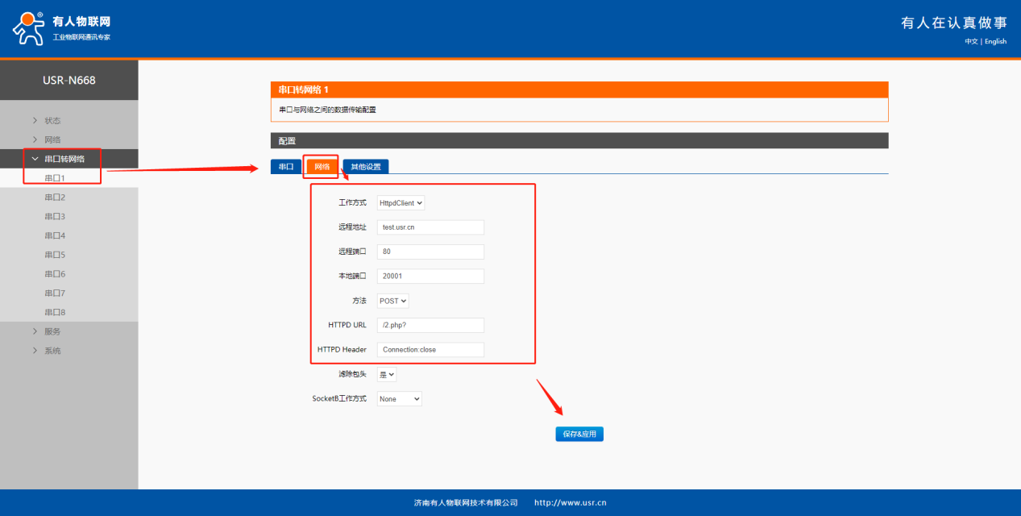
Task: Switch to the 串口 tab
Action: 285,167
